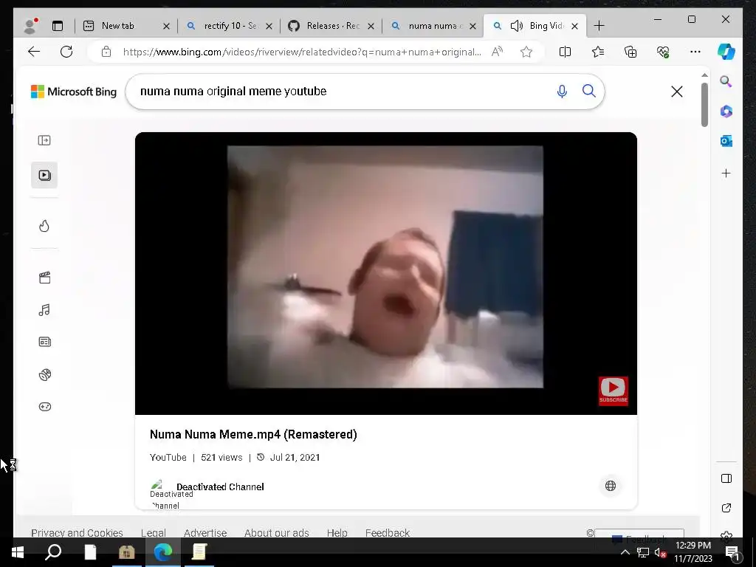Open the Read aloud icon in address bar
756x567 pixels.
click(497, 52)
